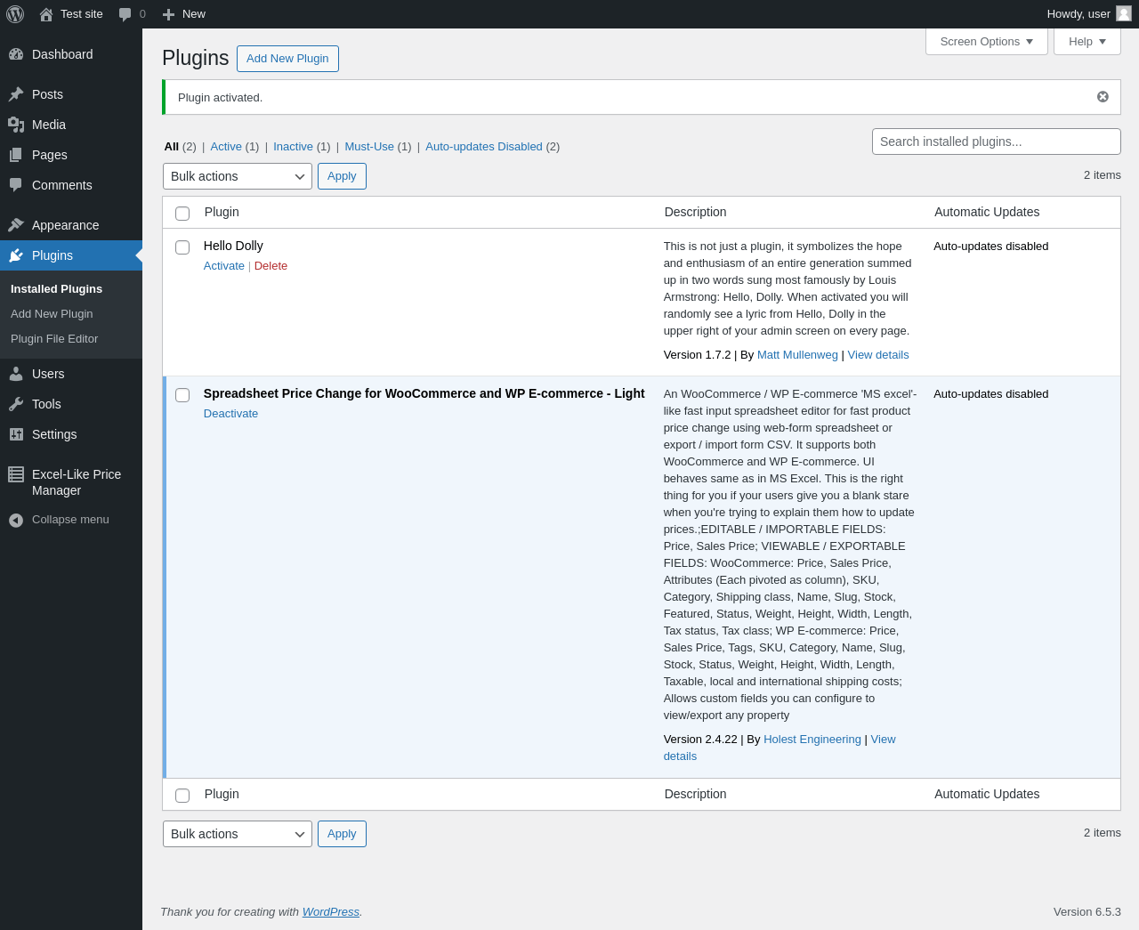Click the Plugin activated message text
This screenshot has height=930, width=1139.
point(221,98)
